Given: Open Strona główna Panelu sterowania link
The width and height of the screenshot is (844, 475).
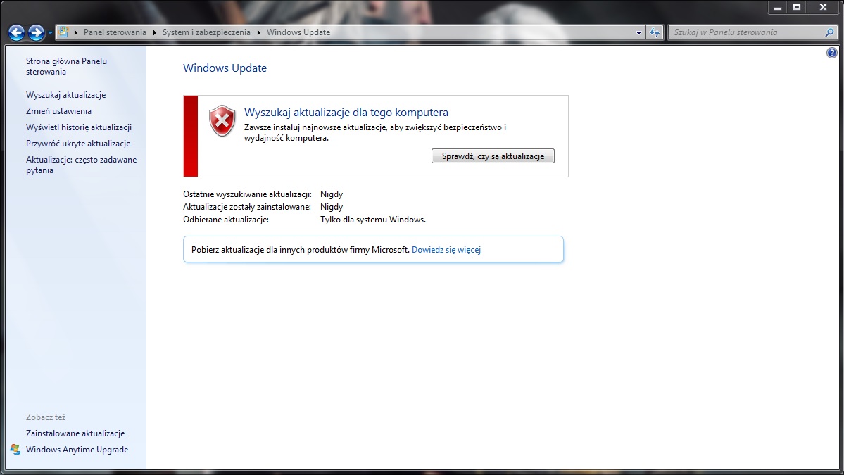Looking at the screenshot, I should 66,66.
